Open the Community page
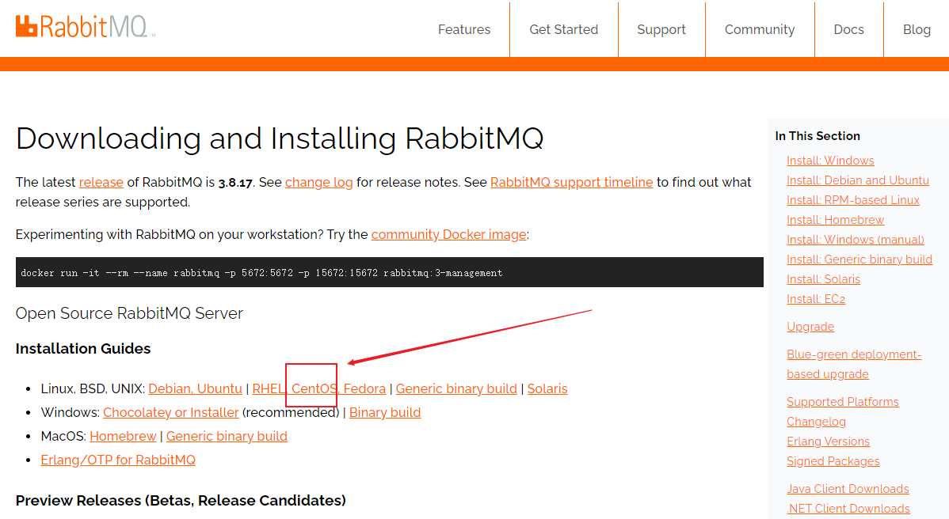This screenshot has height=519, width=949. (759, 29)
